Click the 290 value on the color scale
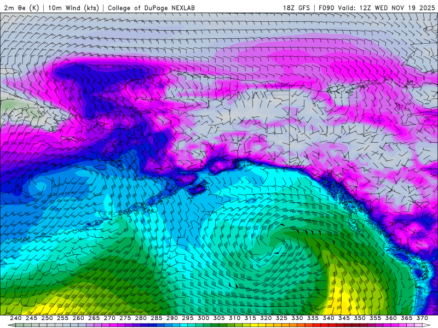Screen dimensions: 438x328 pyautogui.click(x=172, y=318)
